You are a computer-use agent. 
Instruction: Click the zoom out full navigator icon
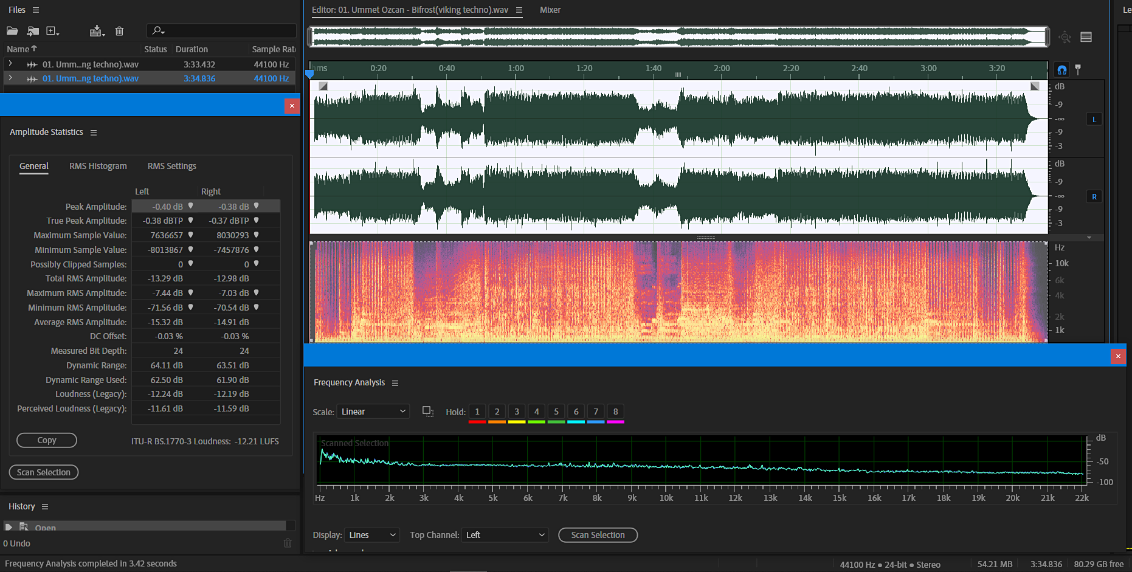coord(1065,38)
